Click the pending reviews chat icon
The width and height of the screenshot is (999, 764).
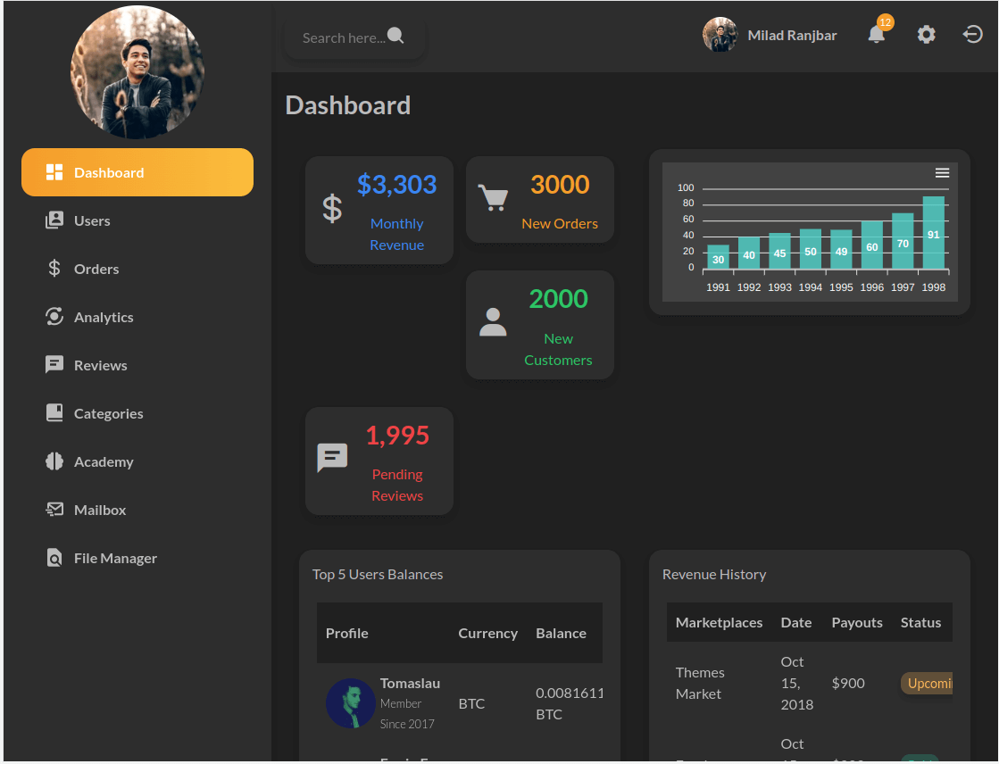[x=332, y=458]
